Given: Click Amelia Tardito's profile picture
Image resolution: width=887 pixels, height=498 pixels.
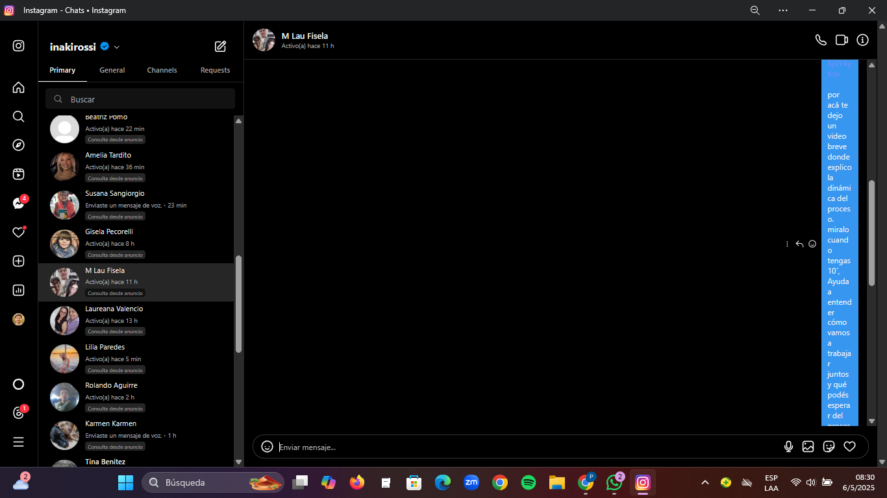Looking at the screenshot, I should point(65,167).
